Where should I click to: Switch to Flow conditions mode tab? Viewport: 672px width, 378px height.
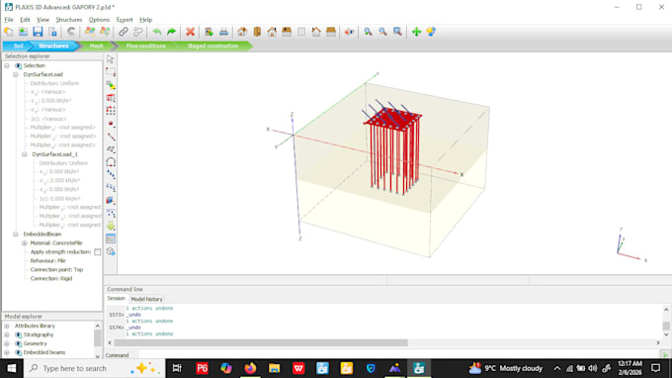point(145,46)
